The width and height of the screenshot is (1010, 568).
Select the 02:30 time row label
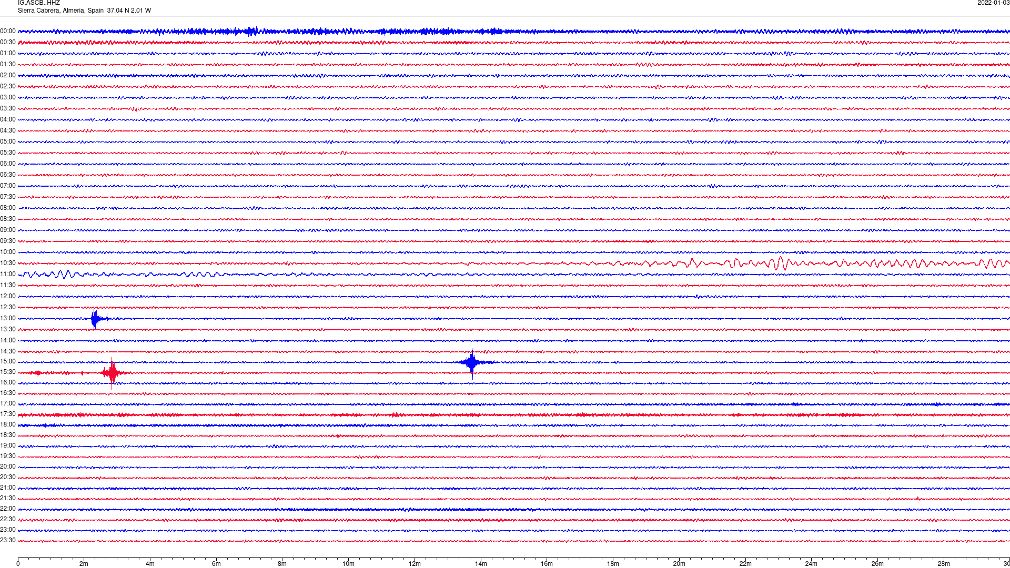pyautogui.click(x=8, y=87)
